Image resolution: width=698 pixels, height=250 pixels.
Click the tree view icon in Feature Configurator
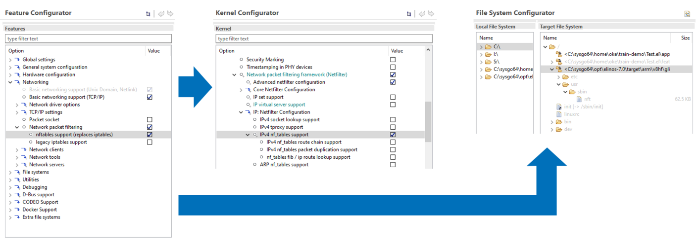pos(148,14)
